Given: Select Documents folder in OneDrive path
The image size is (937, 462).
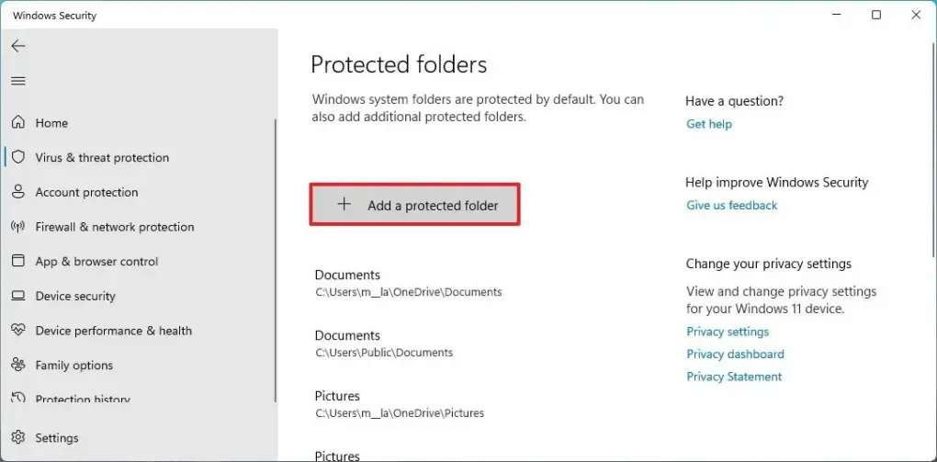Looking at the screenshot, I should point(408,283).
